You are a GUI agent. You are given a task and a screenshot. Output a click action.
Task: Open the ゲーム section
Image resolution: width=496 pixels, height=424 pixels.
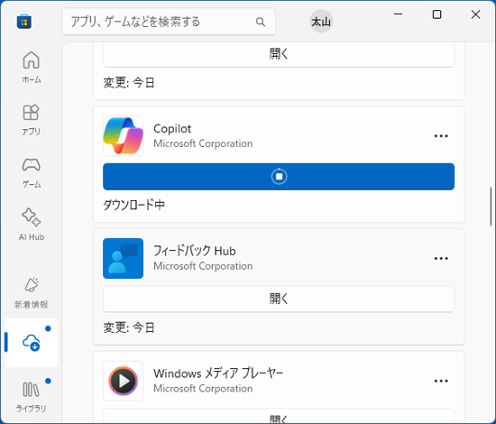[x=31, y=172]
